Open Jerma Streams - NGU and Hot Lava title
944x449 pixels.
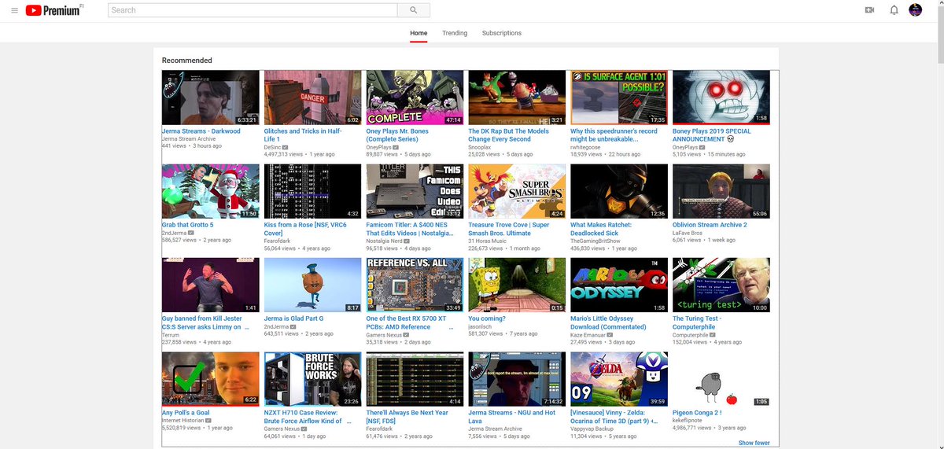[512, 416]
